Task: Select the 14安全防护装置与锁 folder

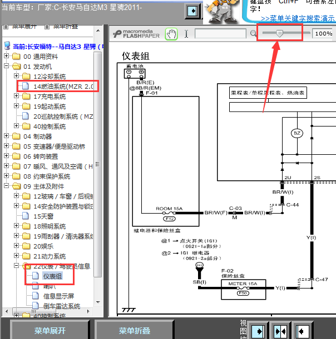Action: tap(63, 206)
